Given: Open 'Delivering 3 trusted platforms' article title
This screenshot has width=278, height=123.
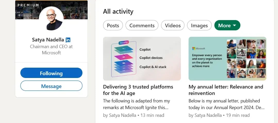Looking at the screenshot, I should coord(138,90).
